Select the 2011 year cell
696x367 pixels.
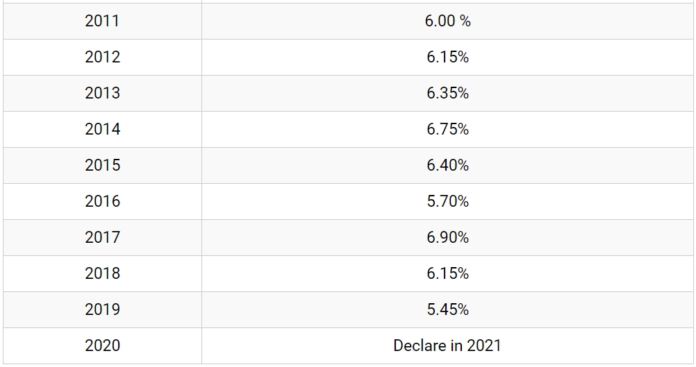[103, 22]
